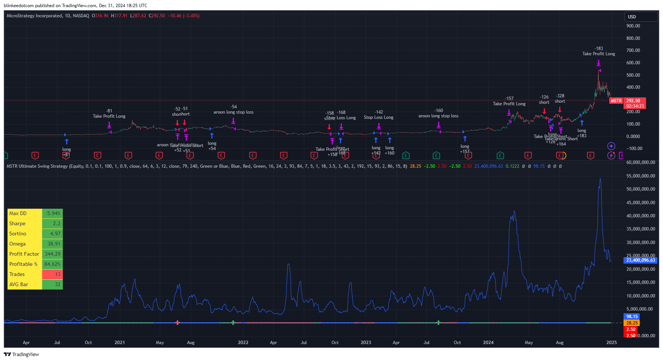
Task: Click the purple sparkle star icon
Action: (x=611, y=146)
